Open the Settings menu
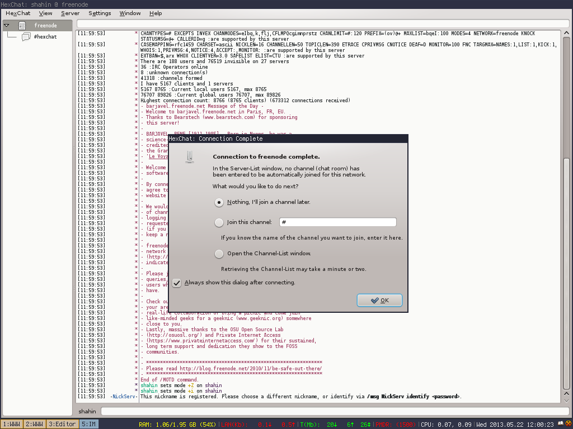 point(100,13)
